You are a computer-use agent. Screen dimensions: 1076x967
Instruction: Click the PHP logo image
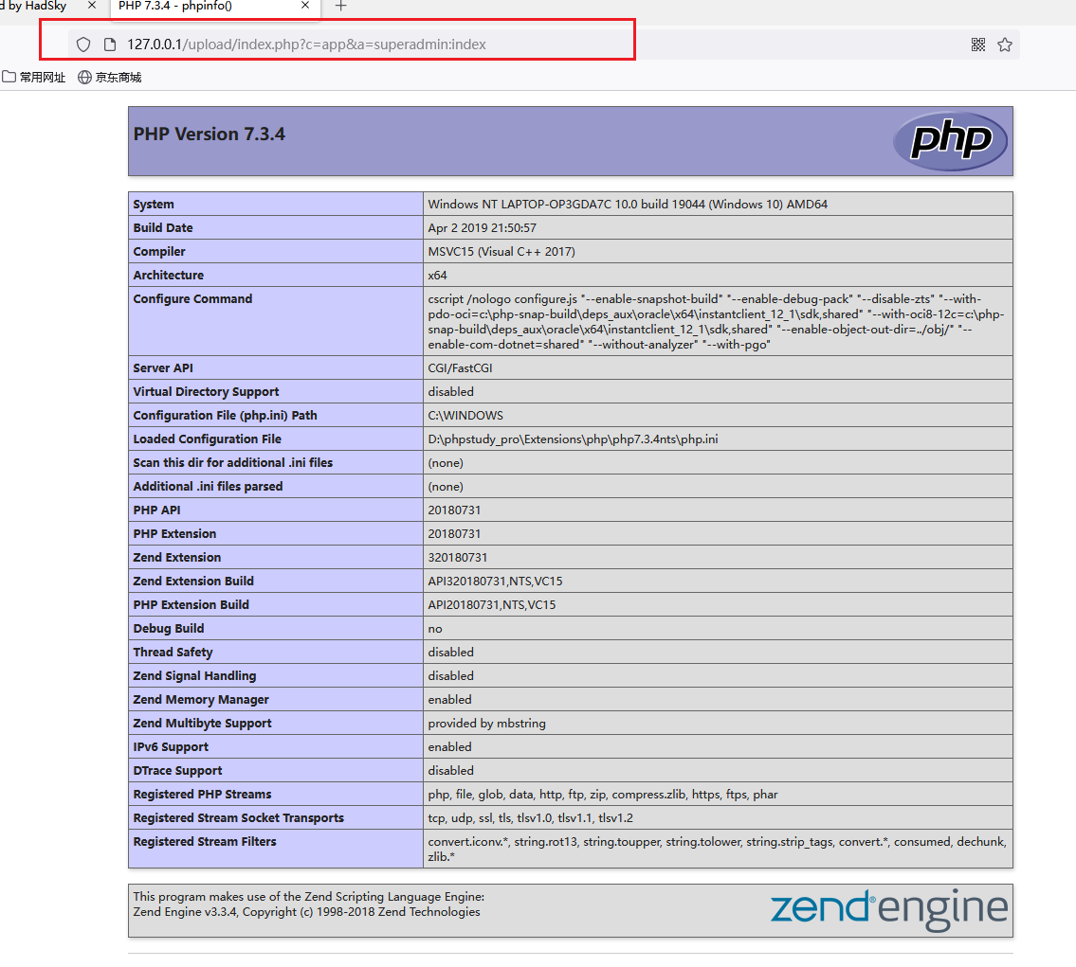950,141
